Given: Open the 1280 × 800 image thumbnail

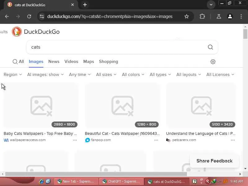Looking at the screenshot, I should tap(122, 105).
